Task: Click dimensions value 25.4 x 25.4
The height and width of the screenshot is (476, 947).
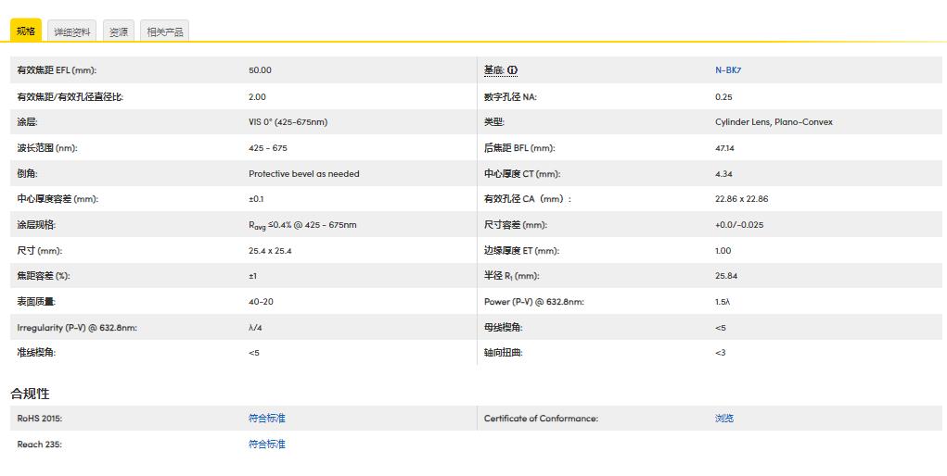Action: pyautogui.click(x=270, y=250)
